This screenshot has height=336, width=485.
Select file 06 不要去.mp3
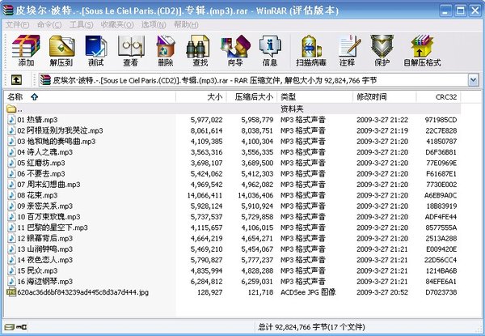click(41, 173)
